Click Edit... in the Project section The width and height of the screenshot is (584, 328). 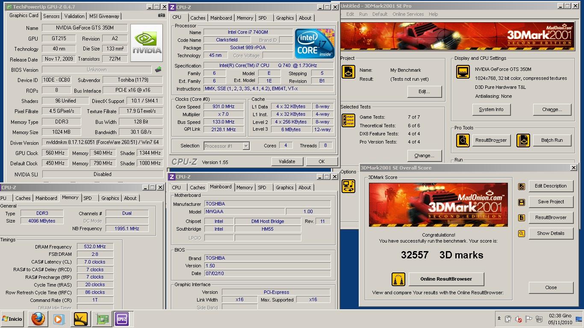coord(424,91)
